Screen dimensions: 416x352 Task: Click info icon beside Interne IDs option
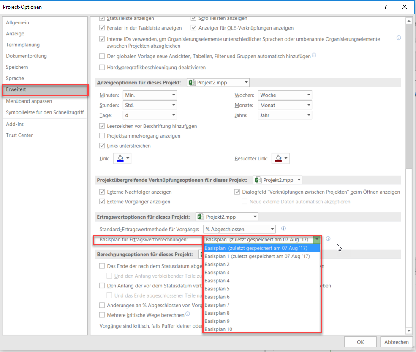(x=398, y=38)
